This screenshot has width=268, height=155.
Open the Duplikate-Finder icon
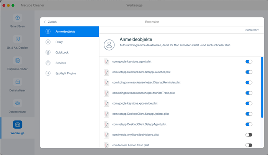pos(18,60)
